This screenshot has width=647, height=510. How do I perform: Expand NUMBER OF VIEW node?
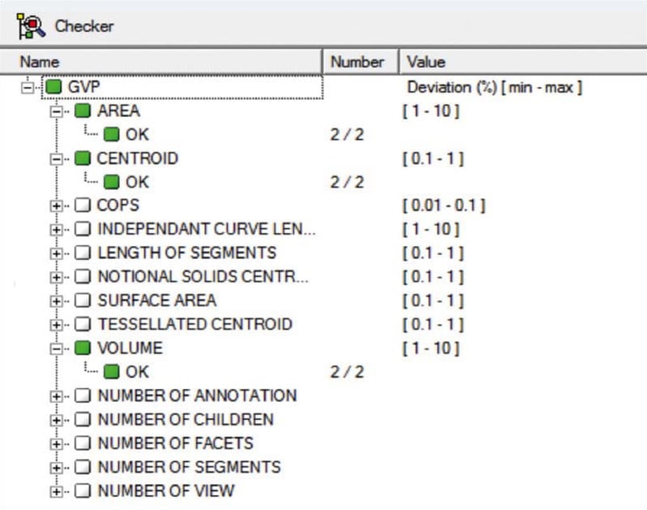tap(56, 491)
